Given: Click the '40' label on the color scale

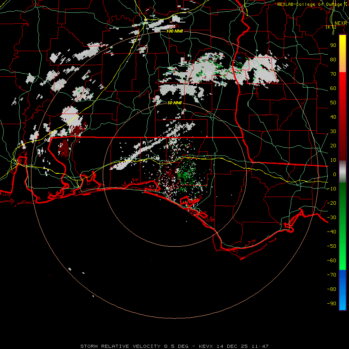Looking at the screenshot, I should (333, 117).
